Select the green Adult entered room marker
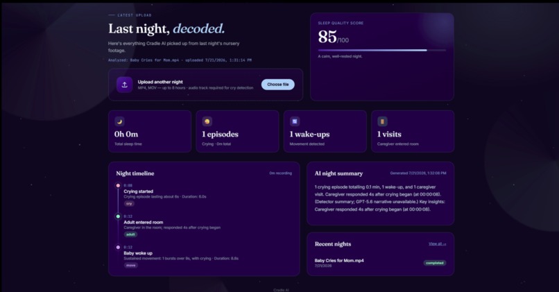The image size is (559, 292). [x=118, y=216]
